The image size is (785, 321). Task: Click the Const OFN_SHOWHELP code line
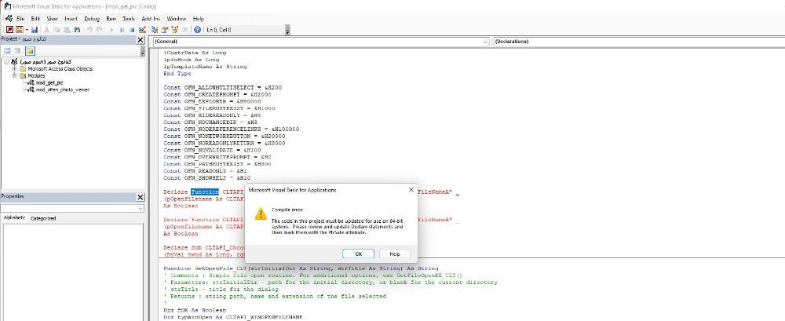click(207, 178)
